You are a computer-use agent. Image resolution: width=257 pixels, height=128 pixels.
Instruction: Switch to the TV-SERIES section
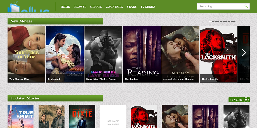tap(148, 7)
